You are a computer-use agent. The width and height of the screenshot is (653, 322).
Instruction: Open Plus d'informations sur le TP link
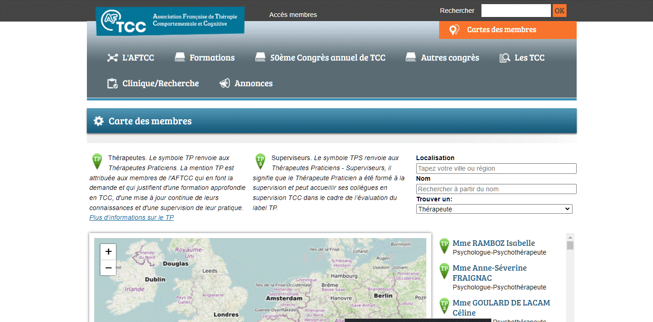click(x=132, y=218)
